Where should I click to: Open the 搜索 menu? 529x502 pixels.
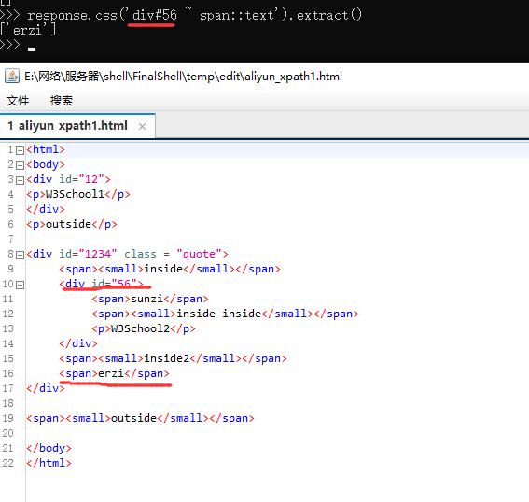pyautogui.click(x=62, y=101)
